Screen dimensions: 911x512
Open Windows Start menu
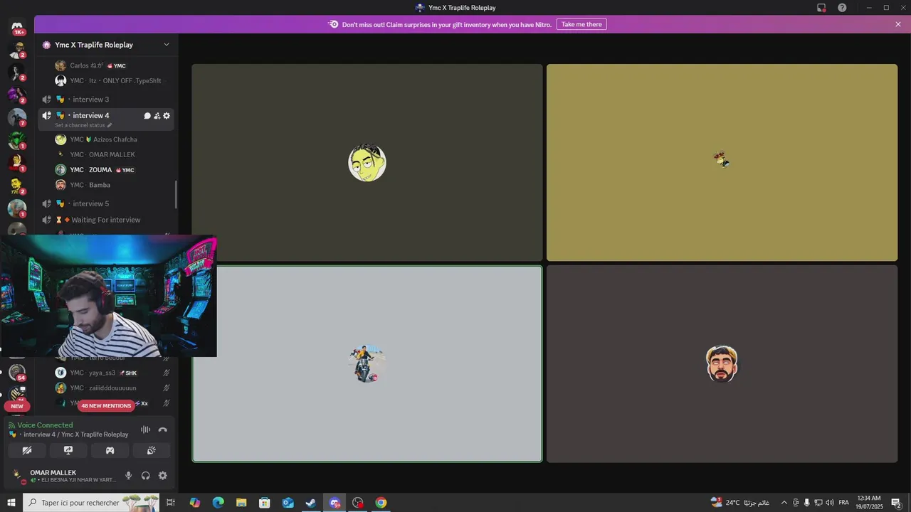coord(11,503)
